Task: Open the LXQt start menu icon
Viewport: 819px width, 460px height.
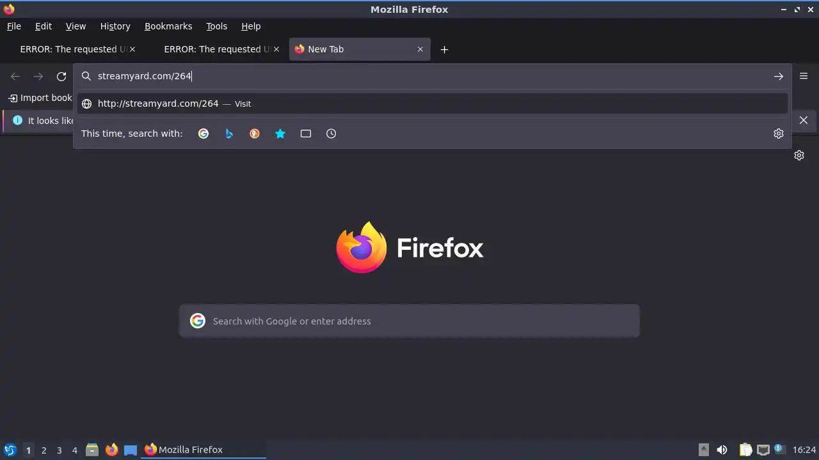Action: tap(10, 450)
